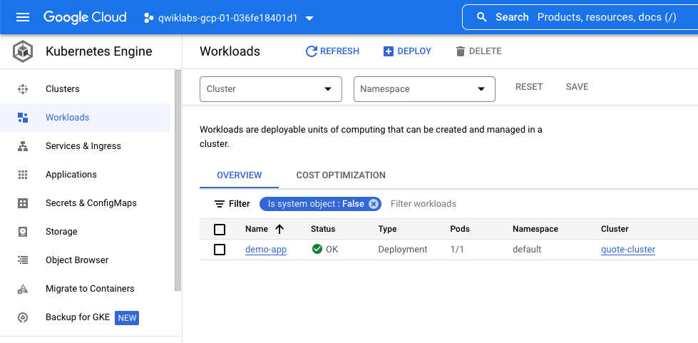Click the Backup for GKE icon
This screenshot has height=343, width=698.
click(23, 317)
